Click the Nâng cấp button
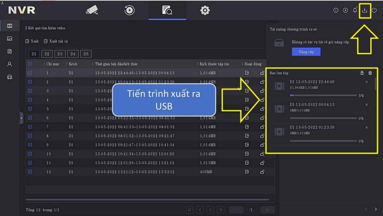This screenshot has width=383, height=216. click(x=306, y=52)
